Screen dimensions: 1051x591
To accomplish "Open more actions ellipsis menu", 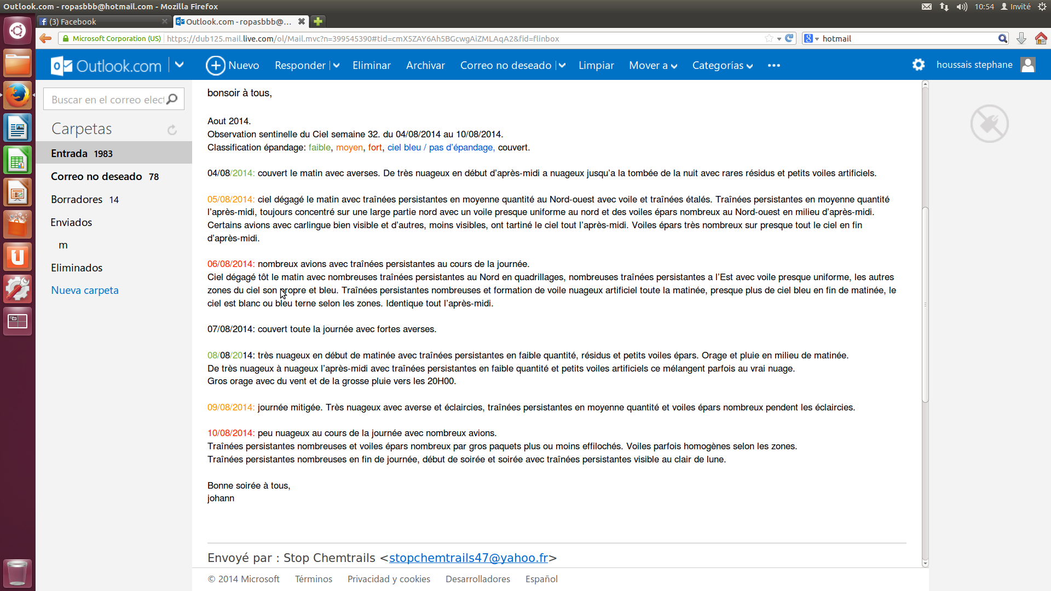I will coord(773,65).
